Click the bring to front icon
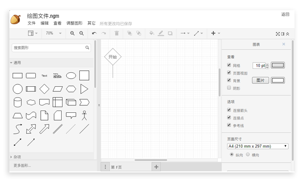The width and height of the screenshot is (302, 186). [x=130, y=33]
